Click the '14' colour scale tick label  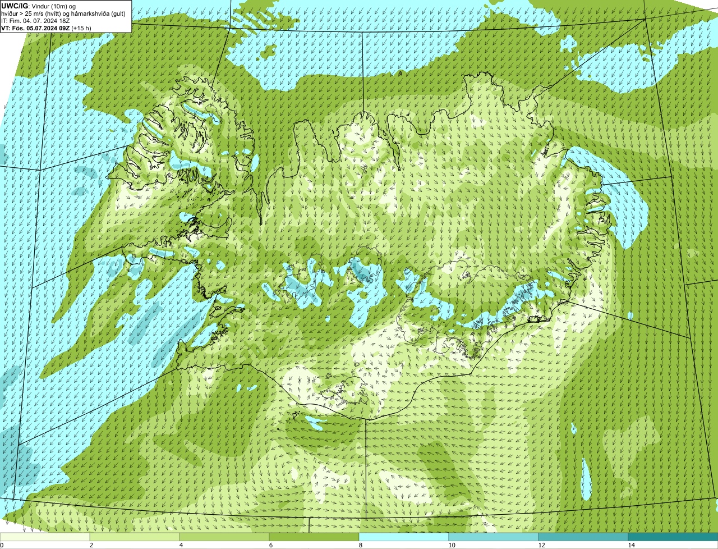point(631,545)
